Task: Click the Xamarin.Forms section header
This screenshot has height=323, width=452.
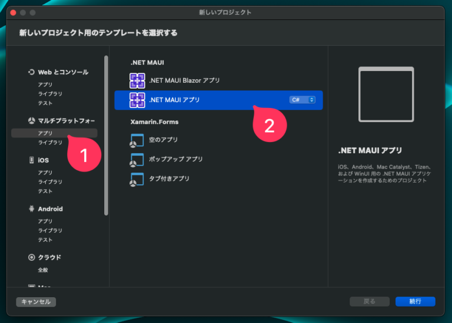Action: pyautogui.click(x=155, y=122)
